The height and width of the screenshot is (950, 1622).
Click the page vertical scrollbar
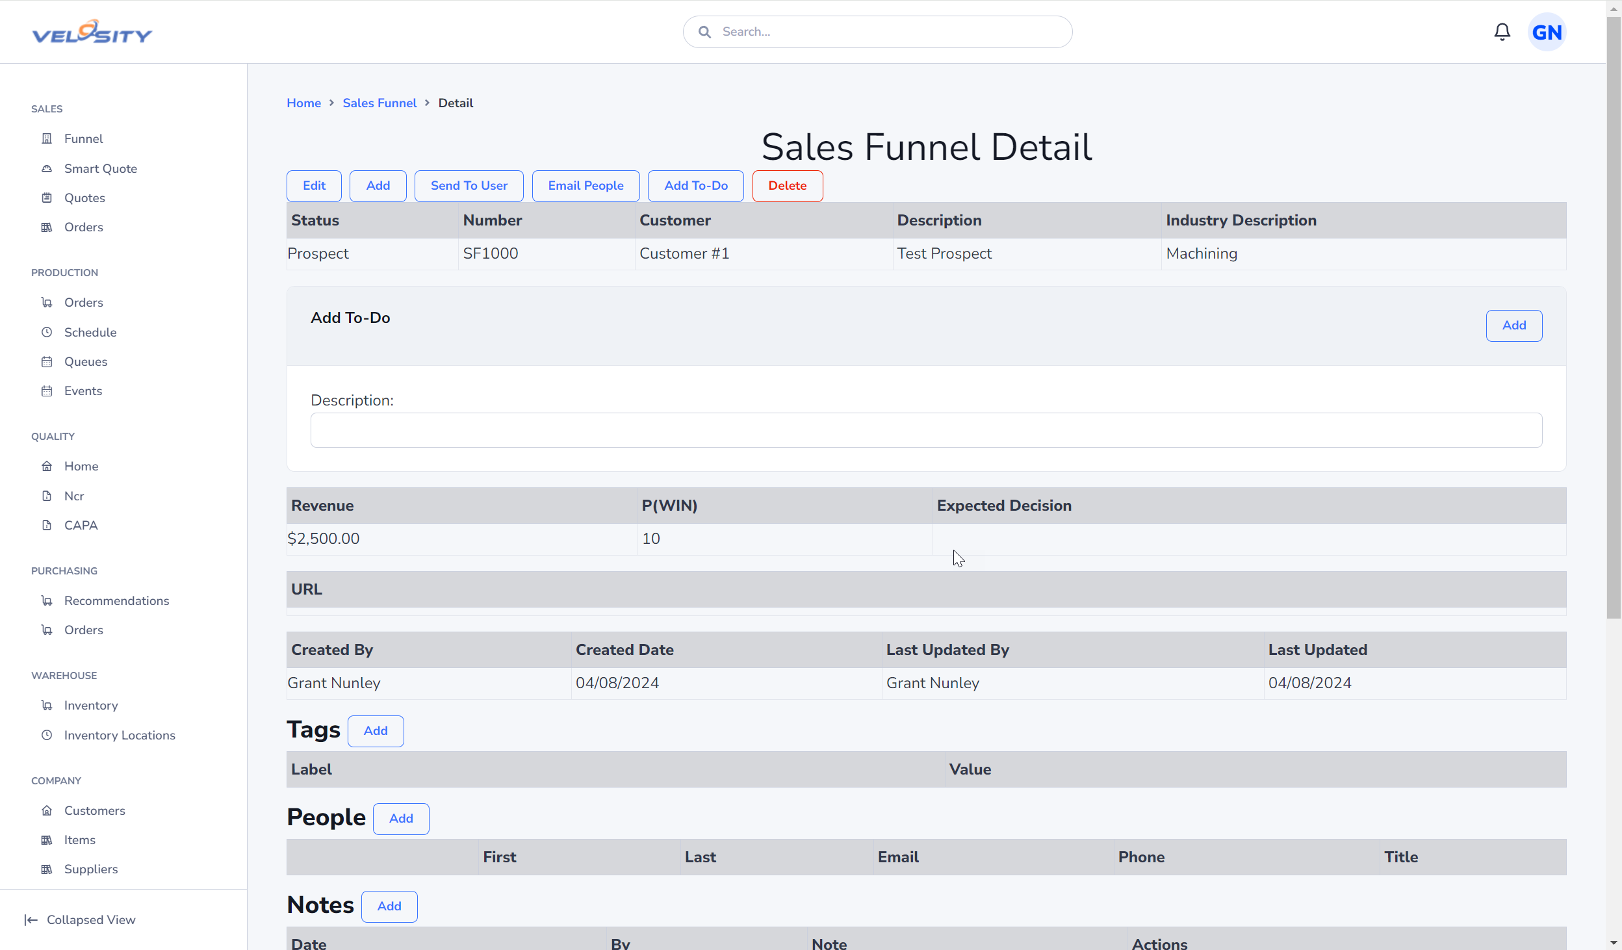(1614, 318)
